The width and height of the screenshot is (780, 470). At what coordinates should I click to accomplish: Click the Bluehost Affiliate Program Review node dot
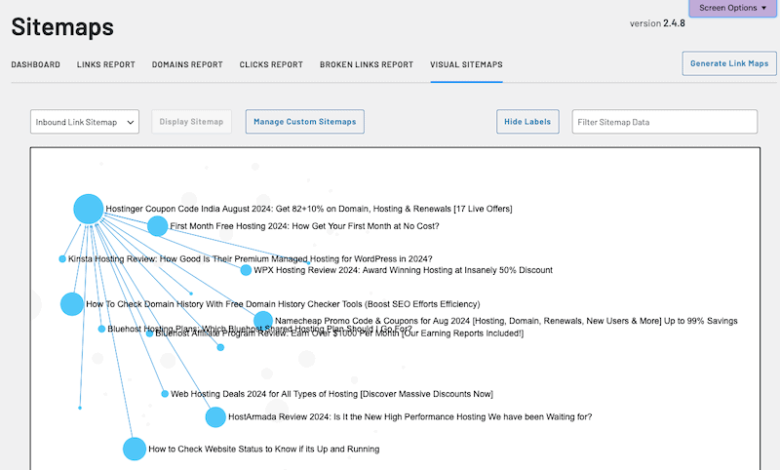pos(149,333)
